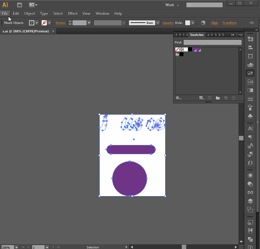Select the None swatch
The height and width of the screenshot is (249, 260).
point(177,50)
